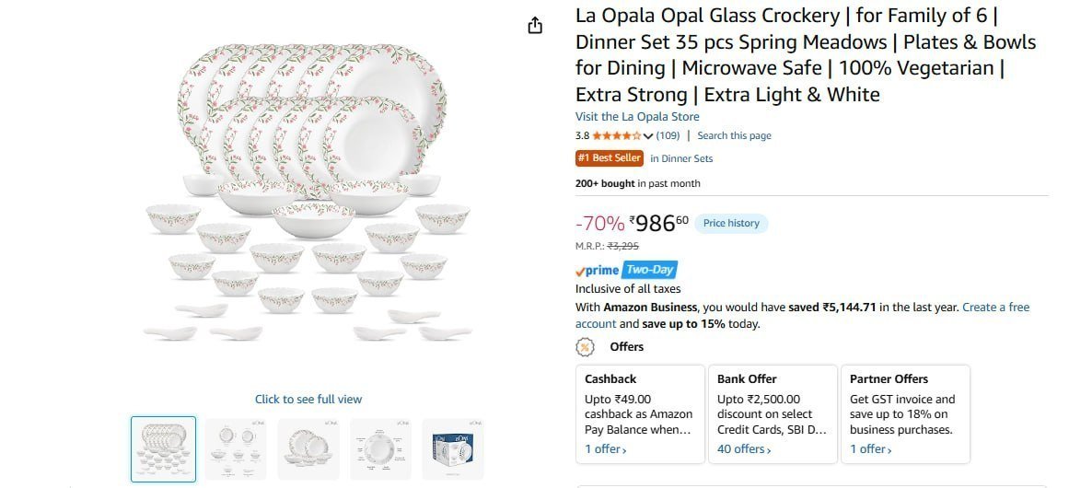
Task: Click the Offers percent badge icon
Action: (585, 347)
